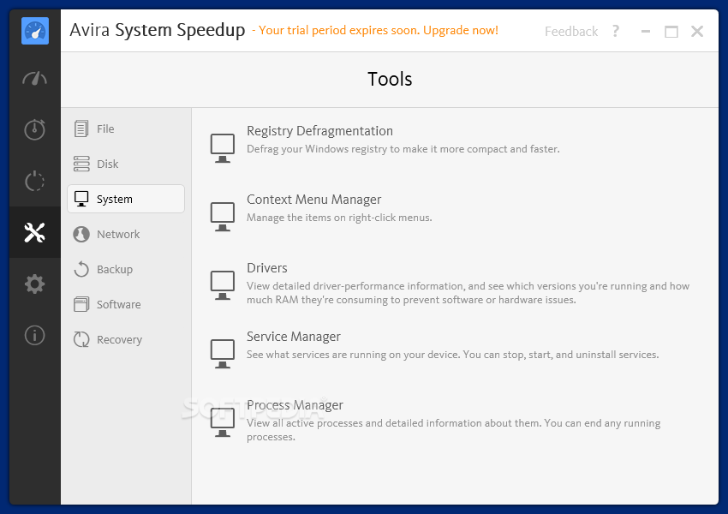Click the Software category window icon
Viewport: 728px width, 514px height.
tap(81, 305)
